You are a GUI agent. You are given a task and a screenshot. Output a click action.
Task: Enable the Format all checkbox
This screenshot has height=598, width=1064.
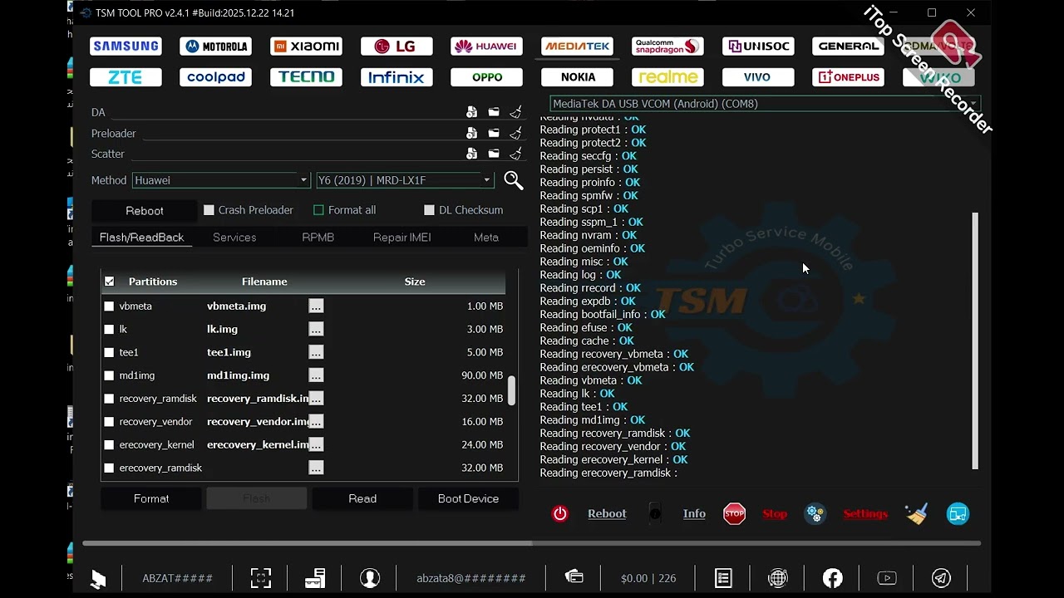[318, 210]
